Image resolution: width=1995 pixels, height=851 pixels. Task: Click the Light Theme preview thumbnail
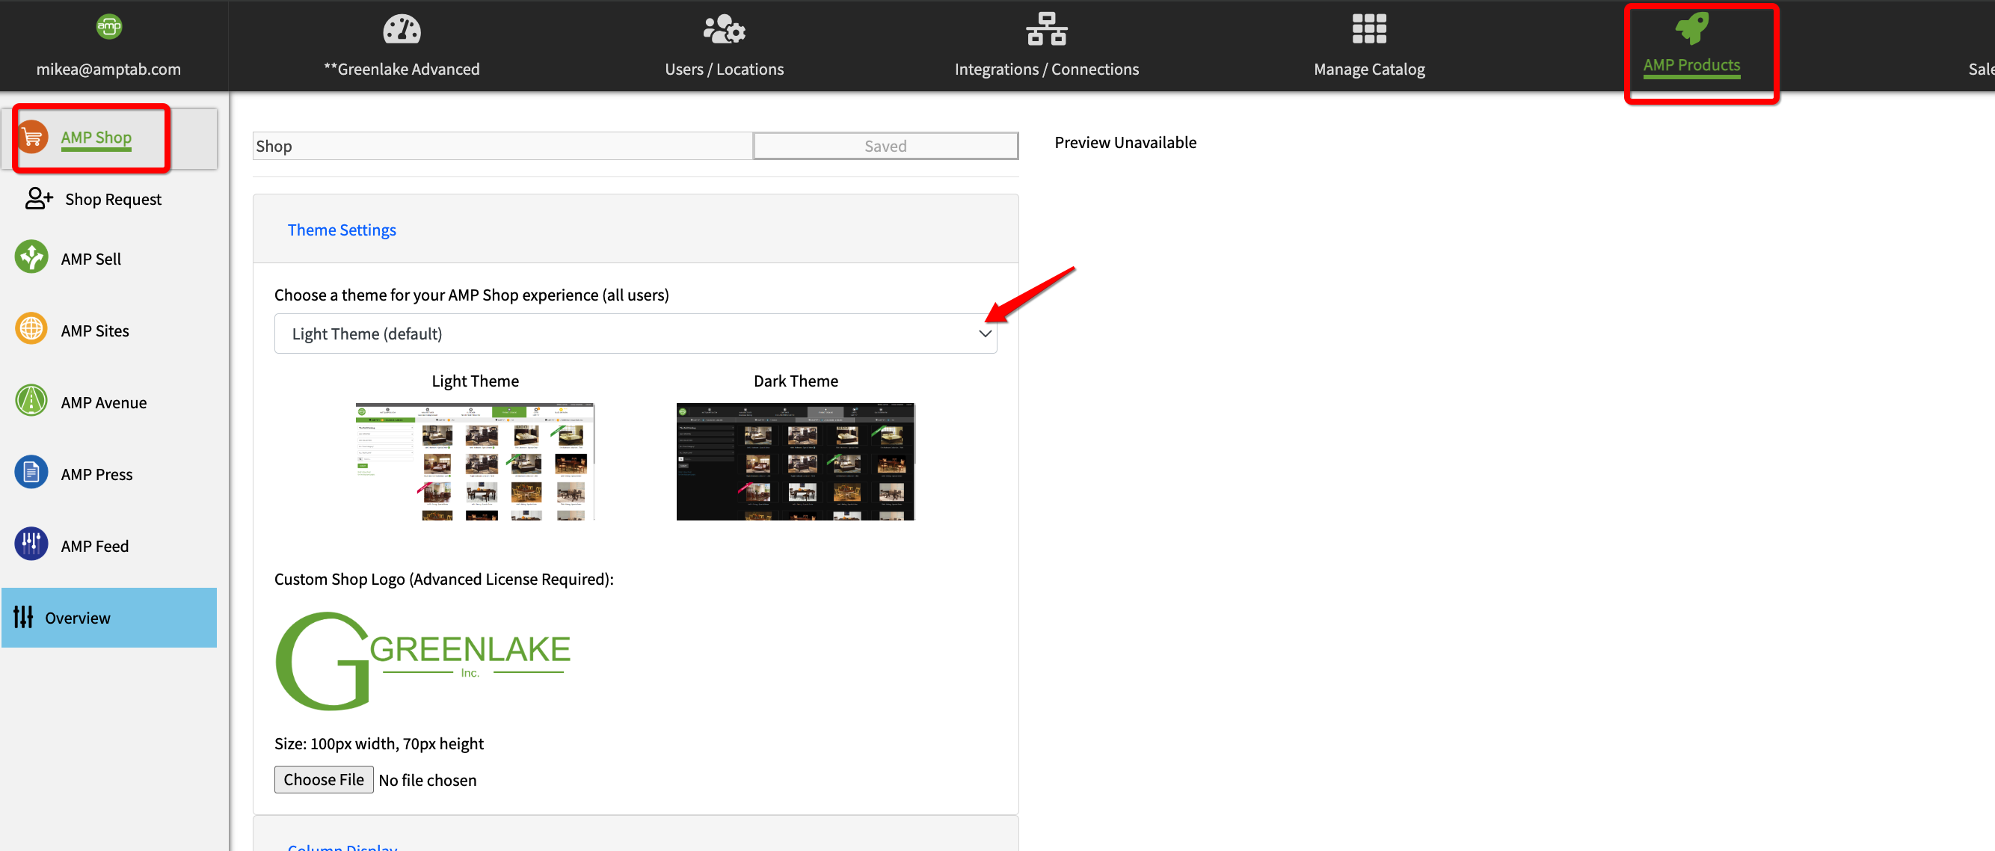pos(475,461)
